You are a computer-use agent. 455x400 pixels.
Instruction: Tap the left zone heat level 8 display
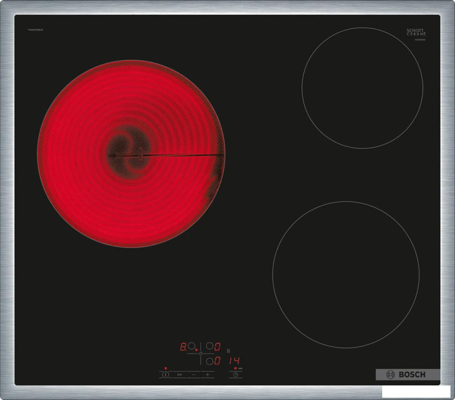pyautogui.click(x=183, y=347)
